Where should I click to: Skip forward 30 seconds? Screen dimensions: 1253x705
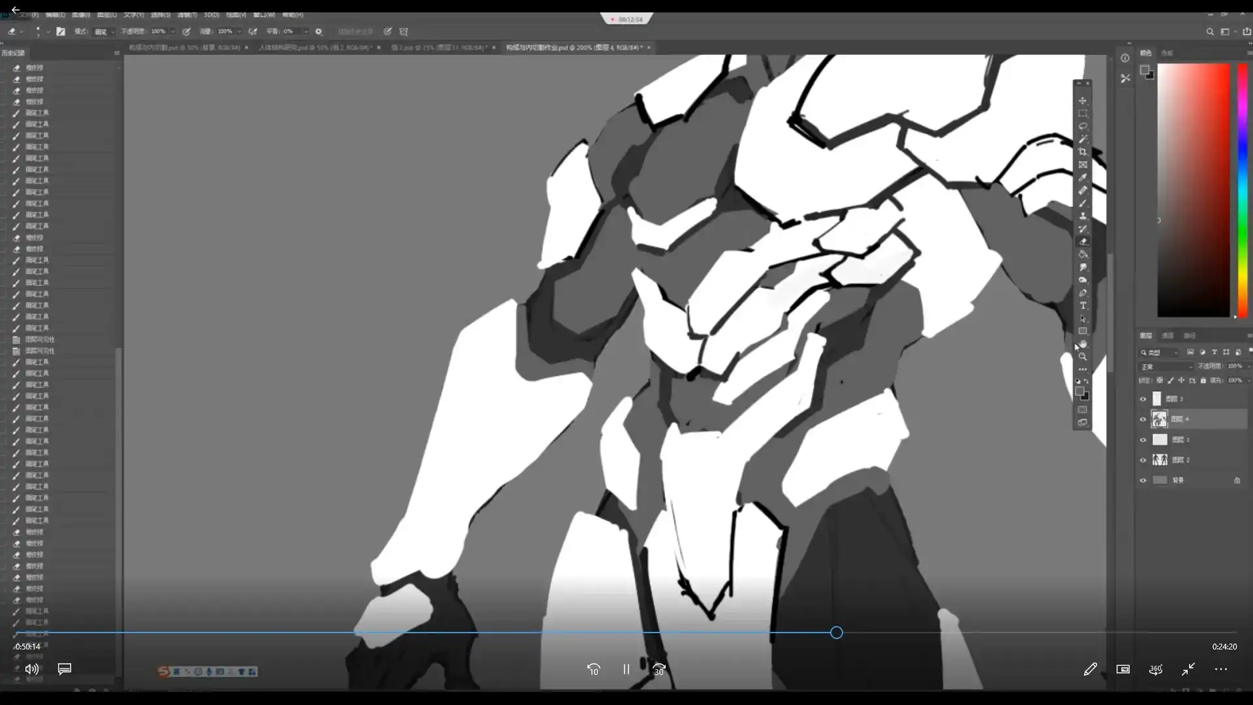[659, 669]
